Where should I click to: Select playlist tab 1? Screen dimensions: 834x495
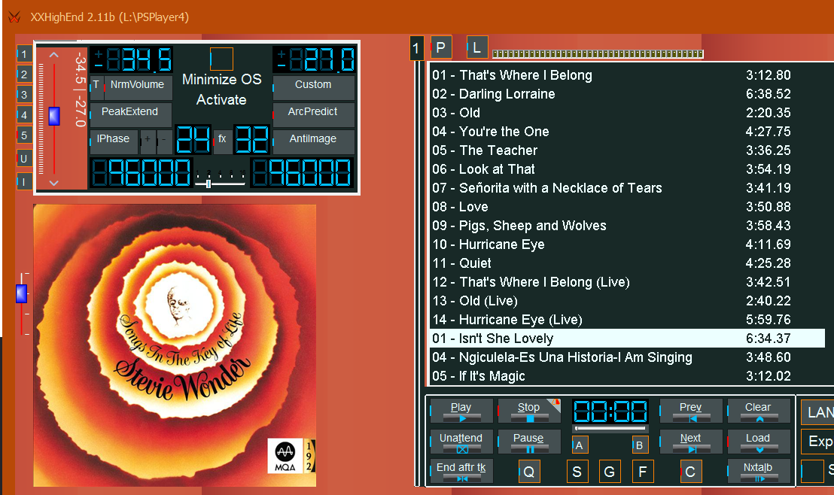(x=416, y=48)
